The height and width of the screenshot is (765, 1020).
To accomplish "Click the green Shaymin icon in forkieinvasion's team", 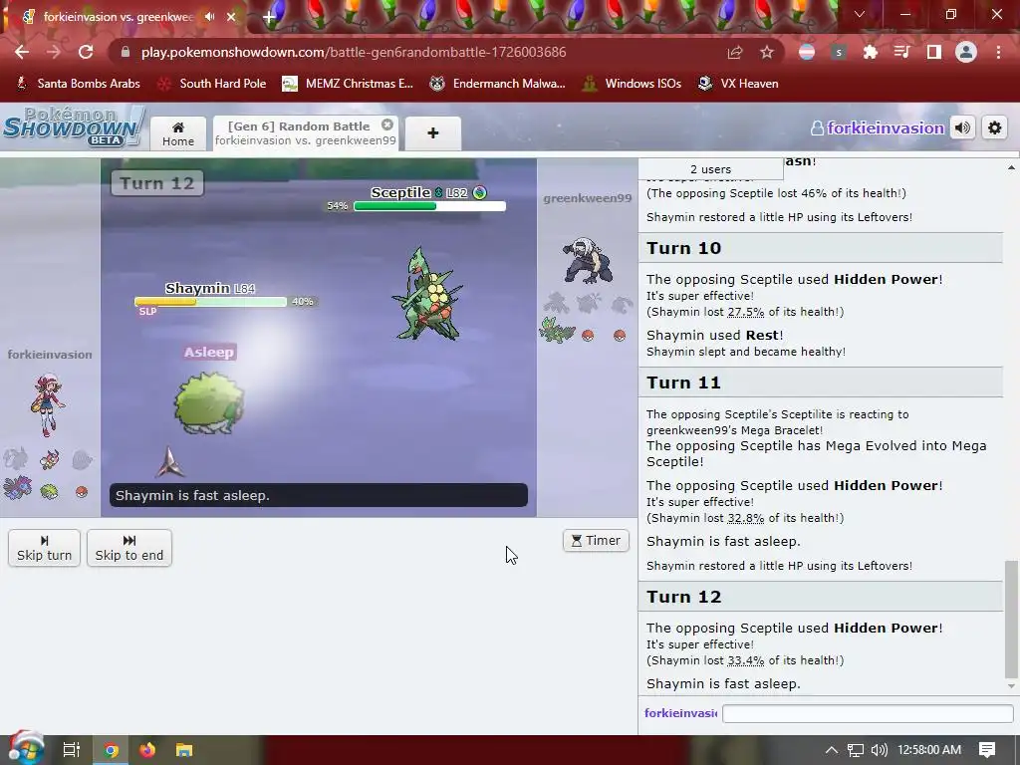I will click(x=50, y=491).
